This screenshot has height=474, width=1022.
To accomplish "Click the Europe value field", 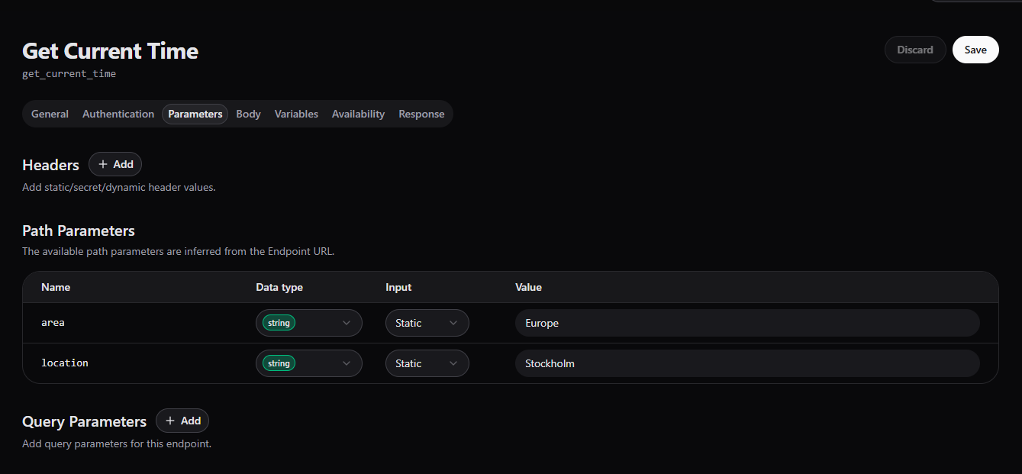I will point(746,323).
